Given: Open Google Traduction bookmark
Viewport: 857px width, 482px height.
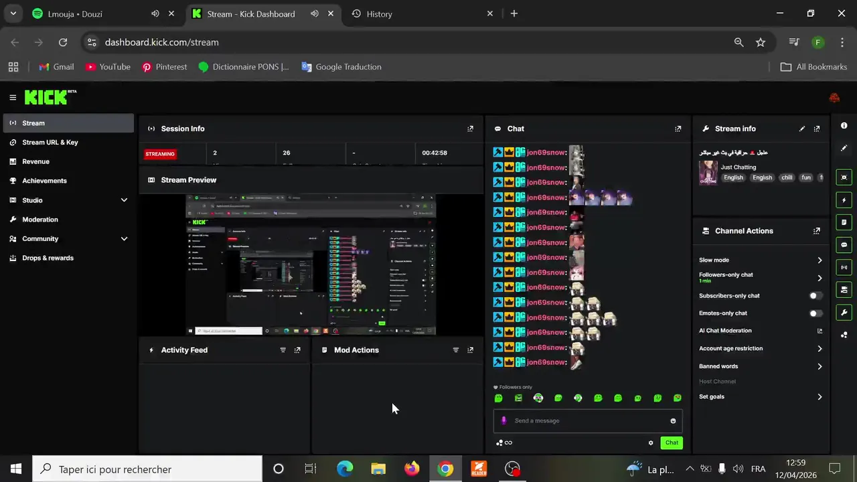Looking at the screenshot, I should (341, 67).
